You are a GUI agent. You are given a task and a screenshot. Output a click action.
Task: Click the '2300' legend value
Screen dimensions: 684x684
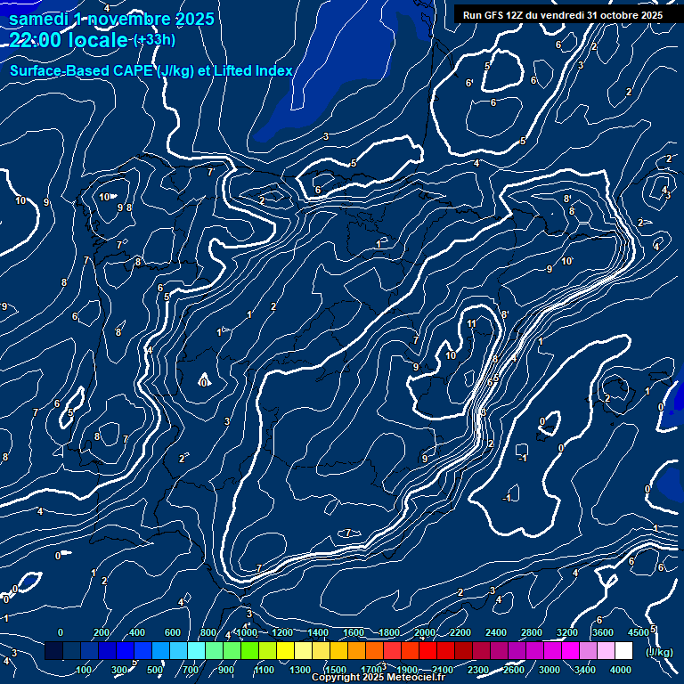(x=478, y=670)
